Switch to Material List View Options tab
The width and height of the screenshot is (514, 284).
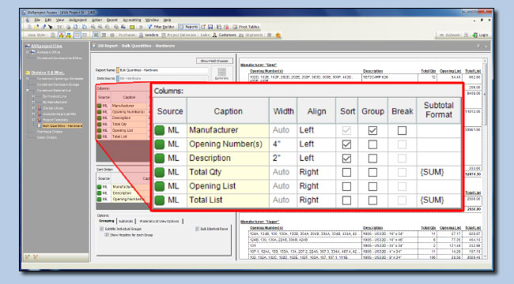point(159,221)
